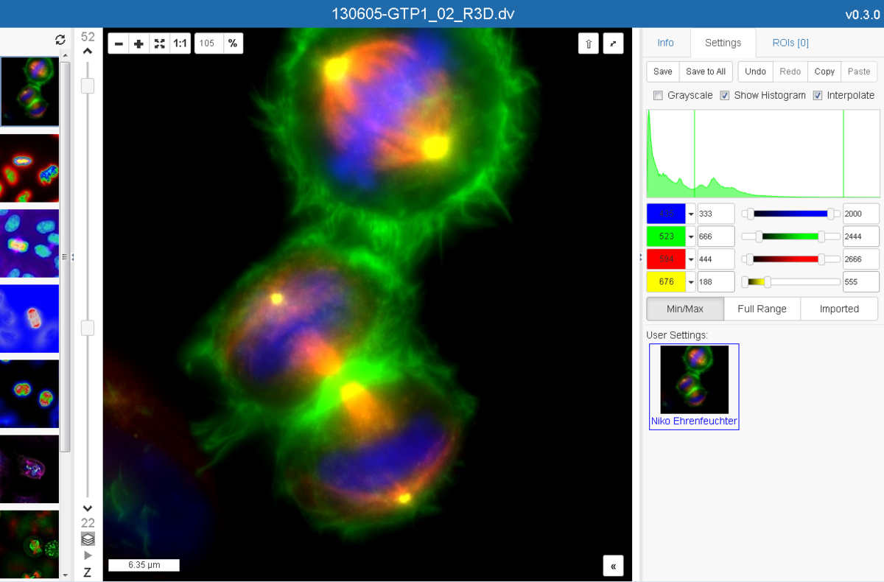The width and height of the screenshot is (884, 582).
Task: Uncheck Show Histogram
Action: point(725,96)
